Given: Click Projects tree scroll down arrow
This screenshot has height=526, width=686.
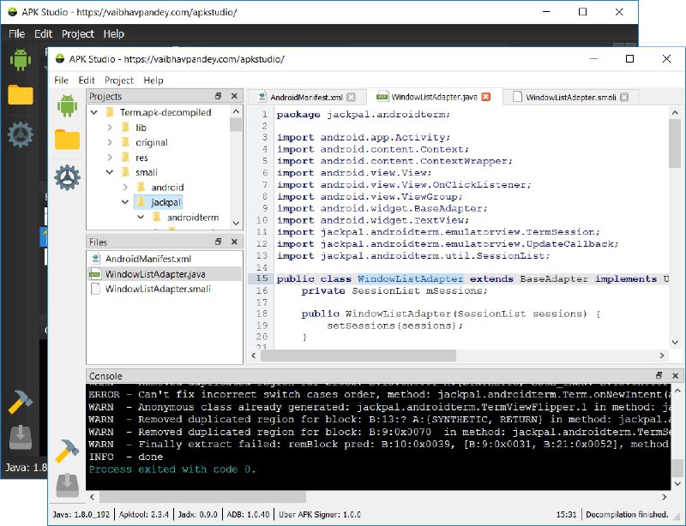Looking at the screenshot, I should (236, 223).
